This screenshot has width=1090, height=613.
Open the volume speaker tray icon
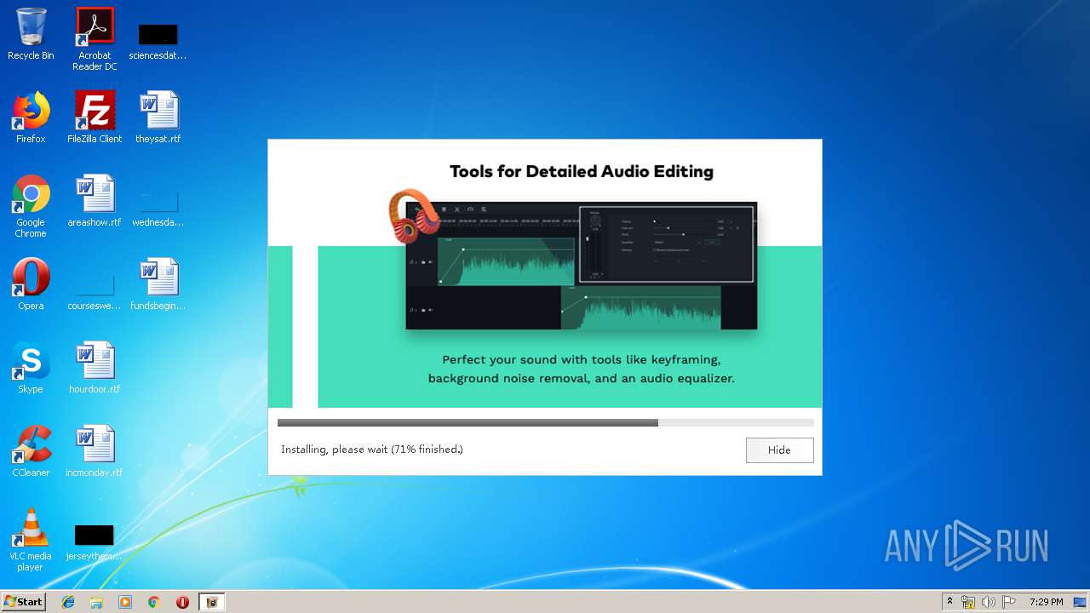point(989,602)
